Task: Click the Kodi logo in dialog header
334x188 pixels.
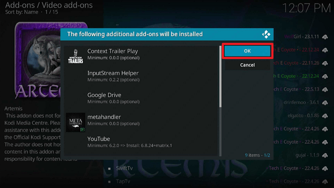Action: coord(266,34)
